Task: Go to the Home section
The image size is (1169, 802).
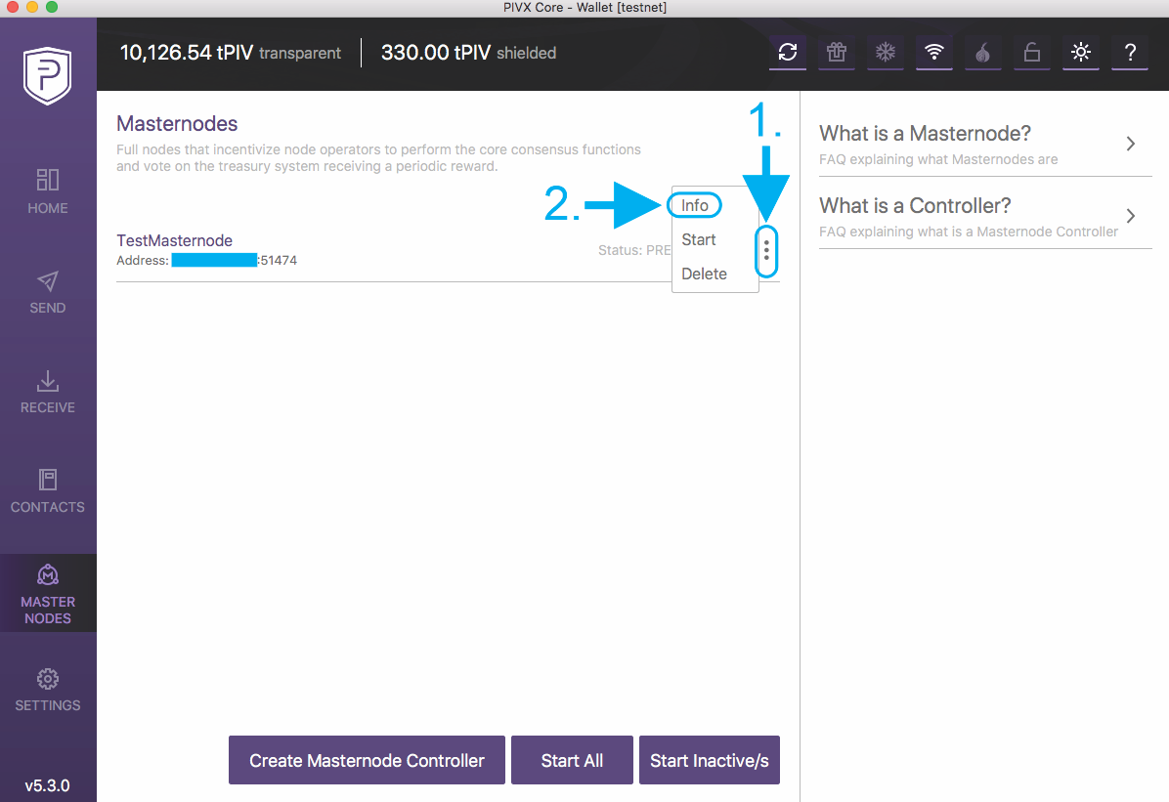Action: pyautogui.click(x=48, y=191)
